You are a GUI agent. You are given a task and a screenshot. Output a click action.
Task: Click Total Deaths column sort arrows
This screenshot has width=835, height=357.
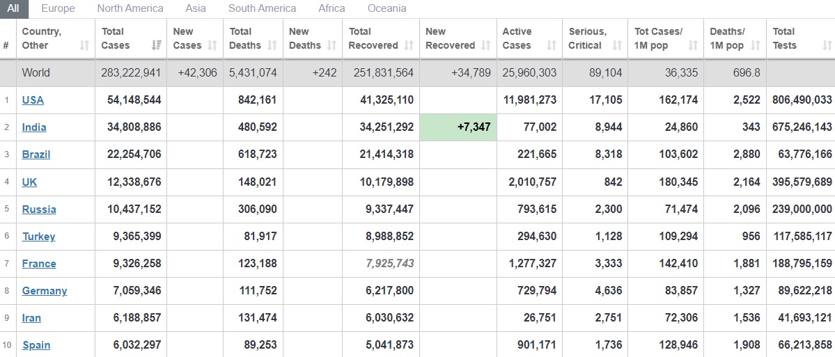[272, 46]
